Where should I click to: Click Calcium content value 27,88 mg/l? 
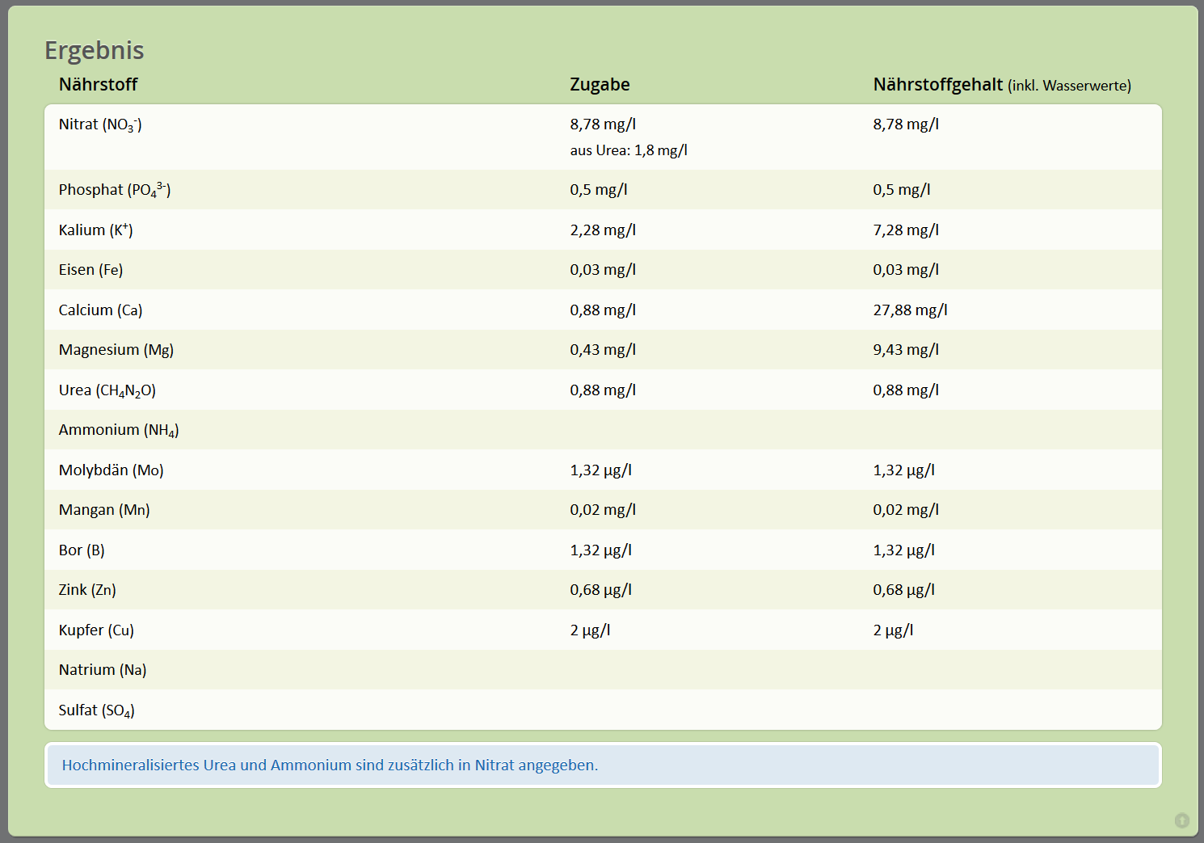pyautogui.click(x=910, y=310)
